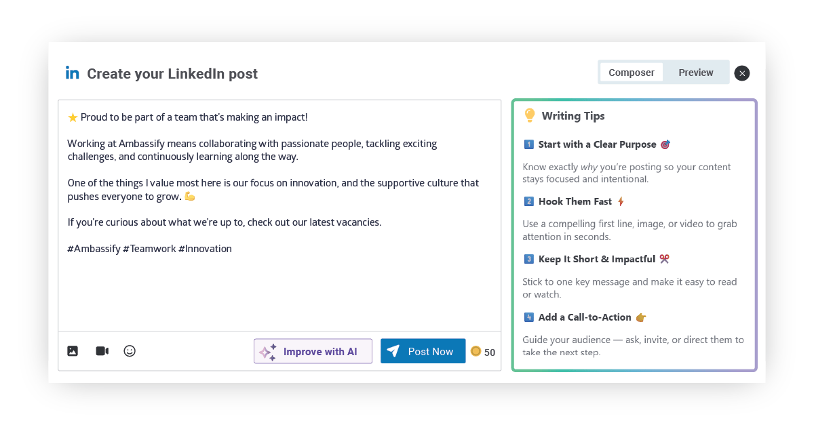This screenshot has width=814, height=425.
Task: Click the Hook Them Fast tip heading
Action: pos(575,201)
